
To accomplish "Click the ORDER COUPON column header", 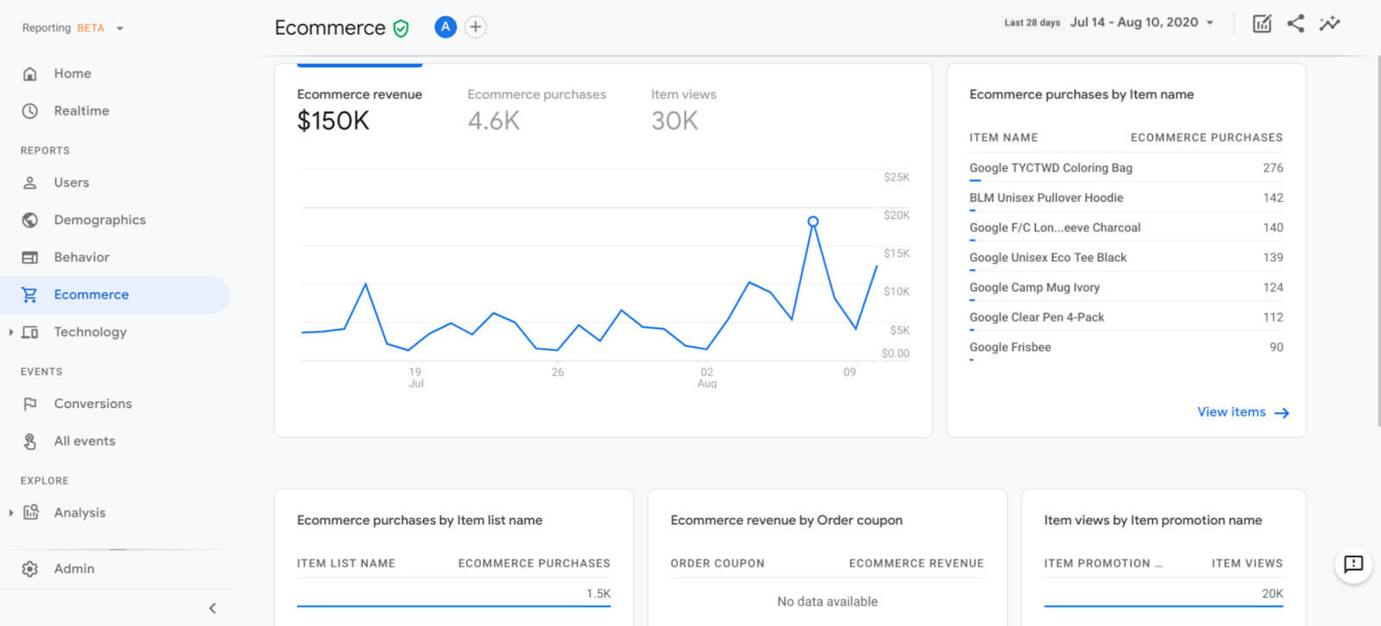I will click(x=717, y=563).
